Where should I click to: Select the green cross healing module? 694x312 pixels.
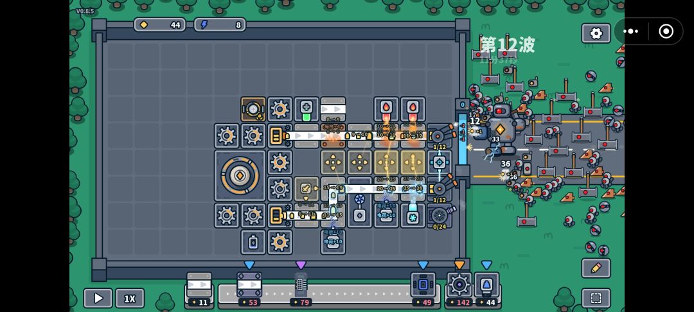tap(307, 109)
